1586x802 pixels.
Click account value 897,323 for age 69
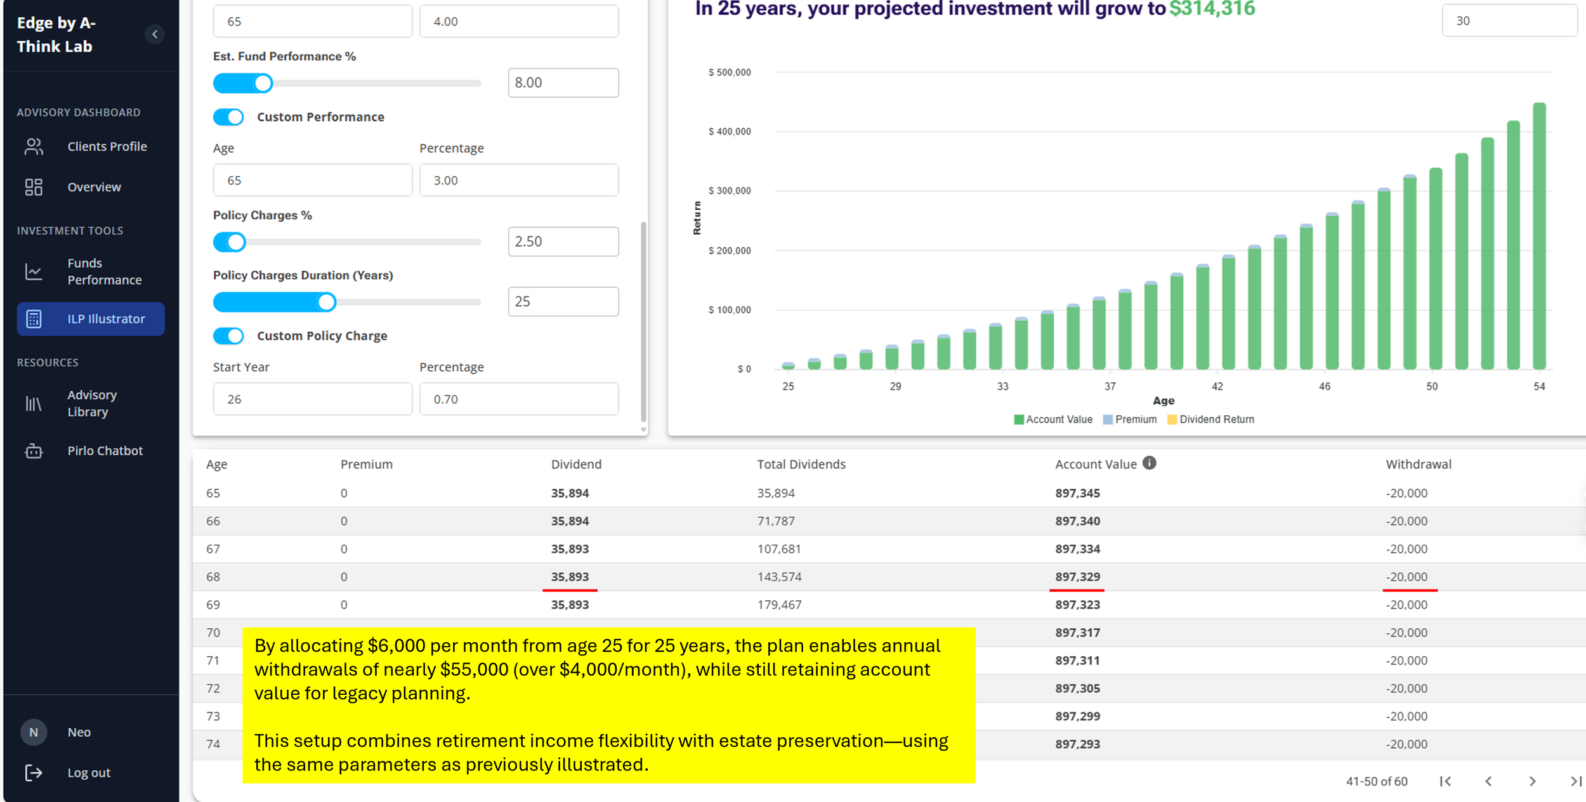[x=1078, y=605]
